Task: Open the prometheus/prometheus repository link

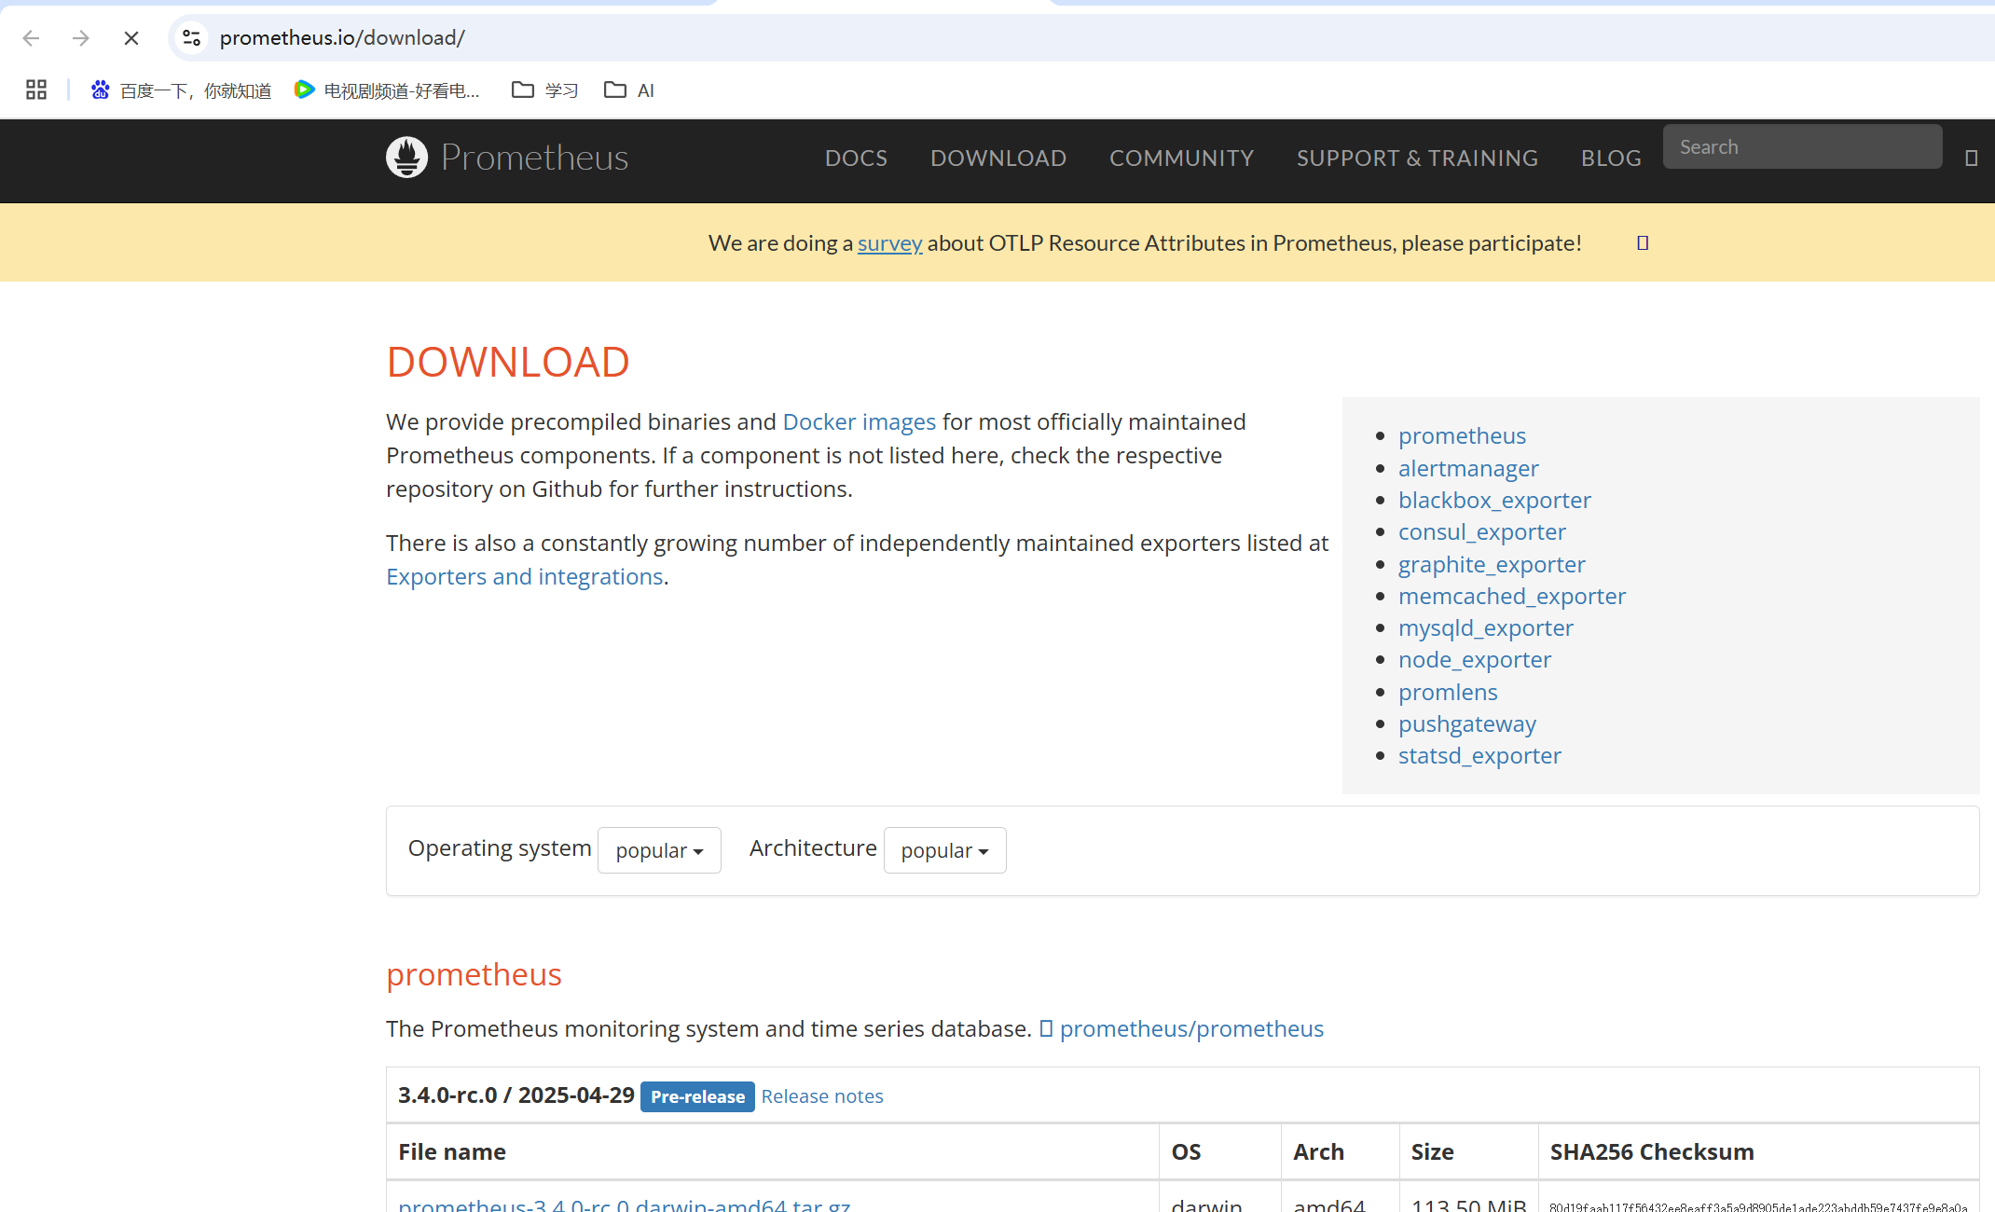Action: pyautogui.click(x=1191, y=1029)
